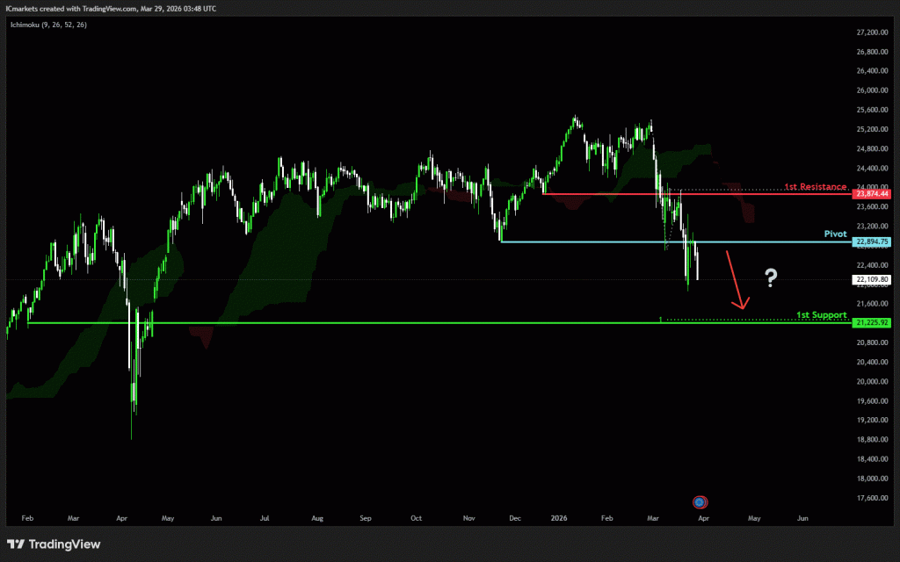Viewport: 900px width, 562px height.
Task: Click the blue 22,894.75 pivot price tag
Action: (871, 241)
